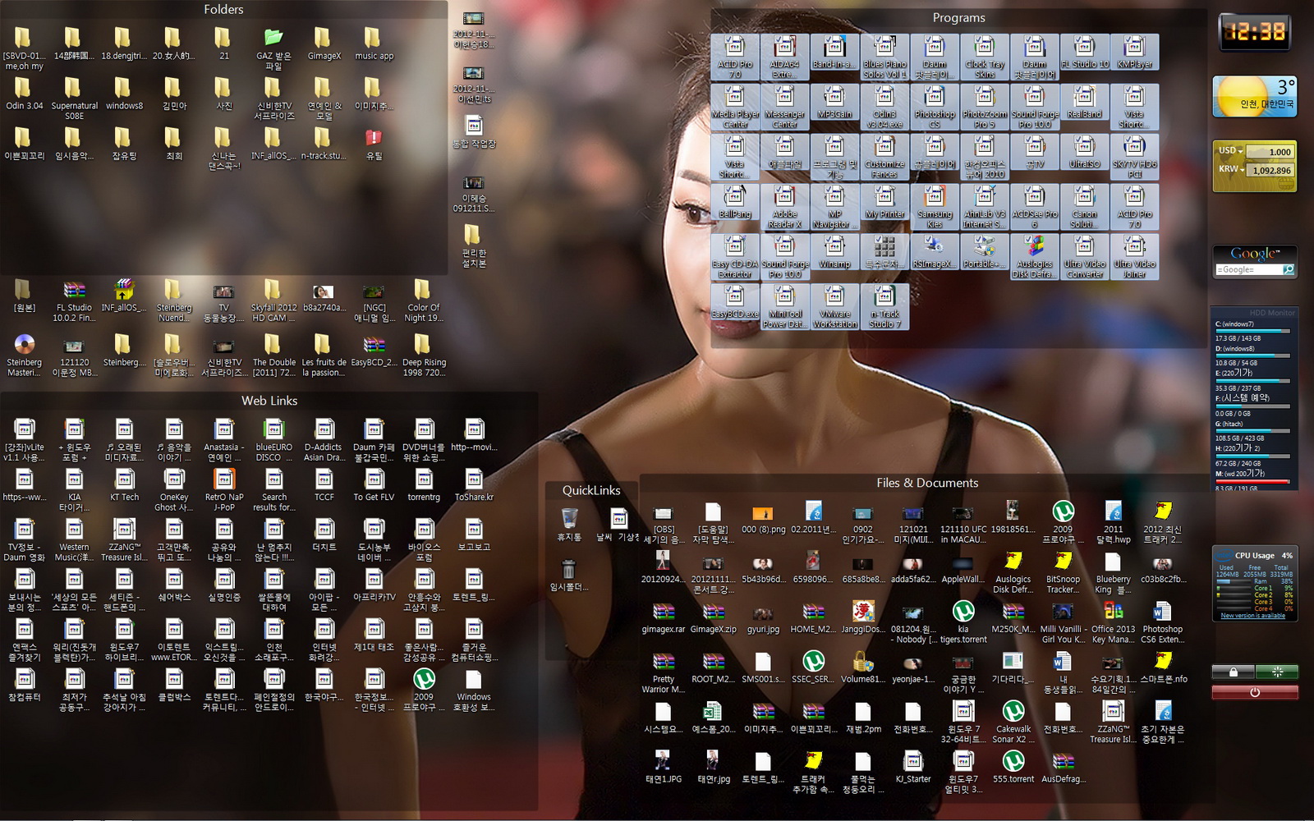The width and height of the screenshot is (1314, 821).
Task: Open the Samsung Kies shortcut
Action: [935, 206]
